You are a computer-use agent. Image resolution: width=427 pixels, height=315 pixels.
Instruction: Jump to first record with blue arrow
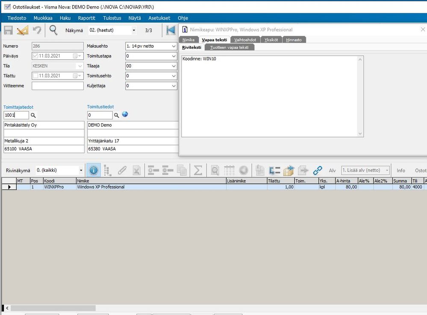click(171, 30)
